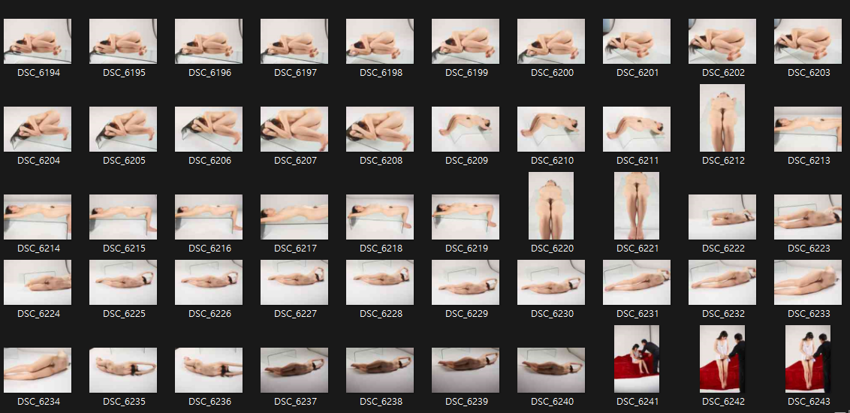Screen dimensions: 850x413
Task: Select the DSC_6243 thumbnail
Action: 808,359
